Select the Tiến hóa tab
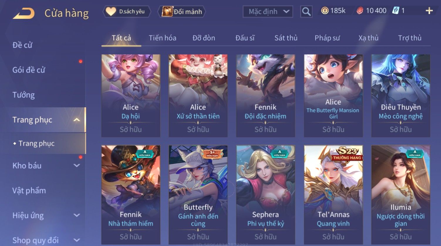441x246 pixels. pos(162,38)
